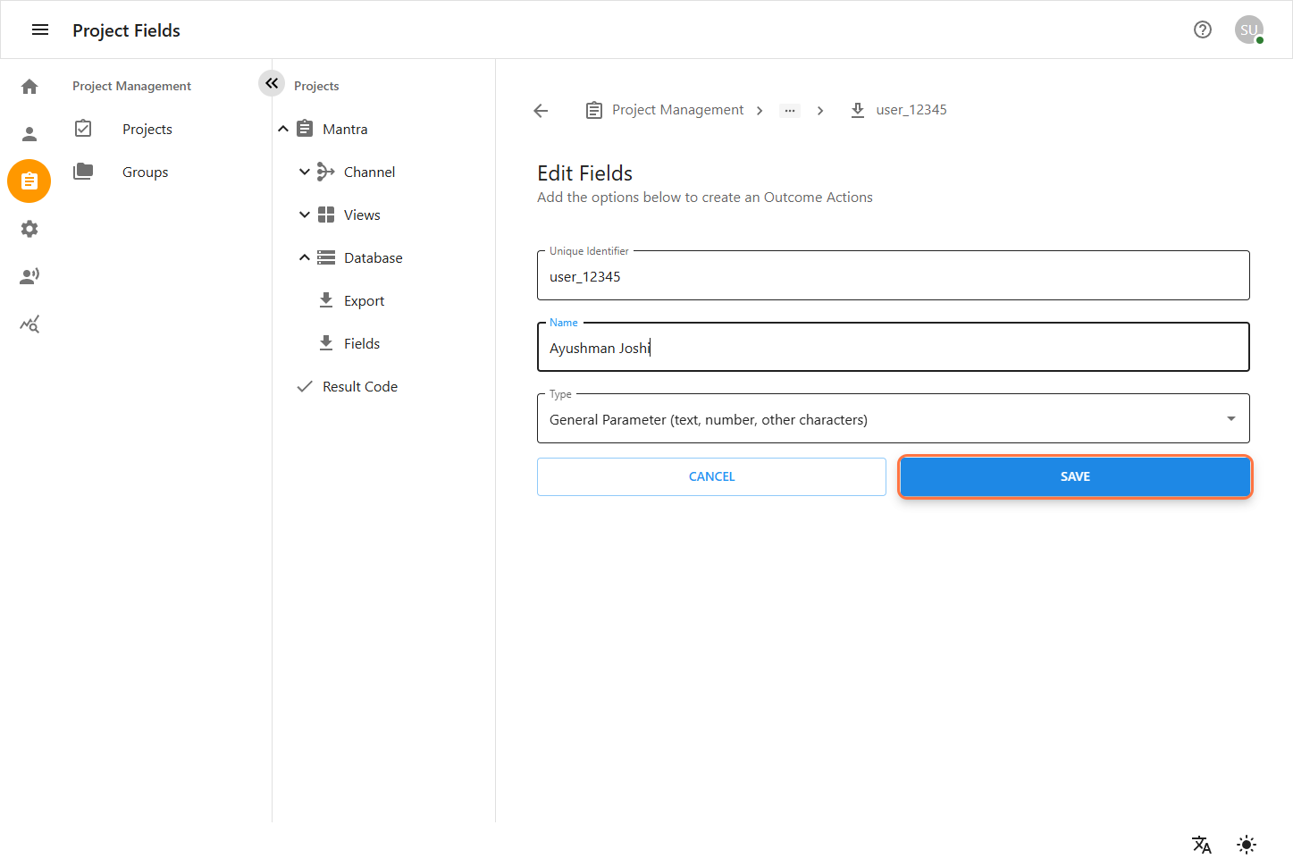Switch to light theme via sun icon

tap(1246, 844)
